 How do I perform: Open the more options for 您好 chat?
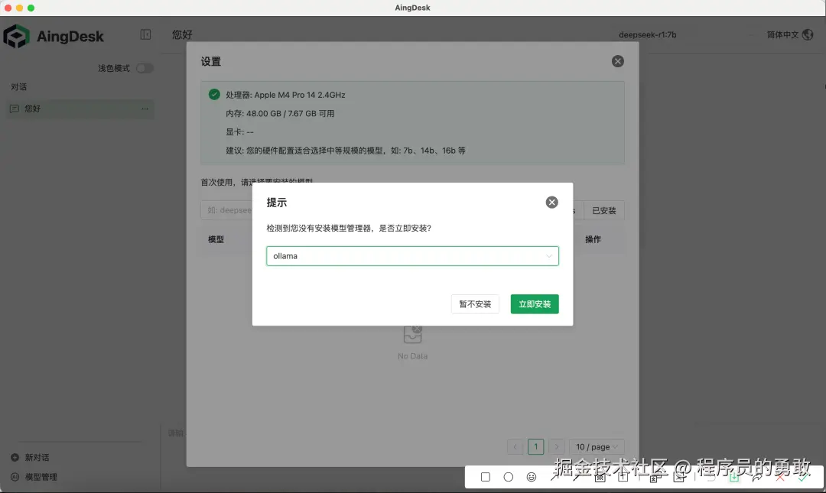tap(145, 109)
